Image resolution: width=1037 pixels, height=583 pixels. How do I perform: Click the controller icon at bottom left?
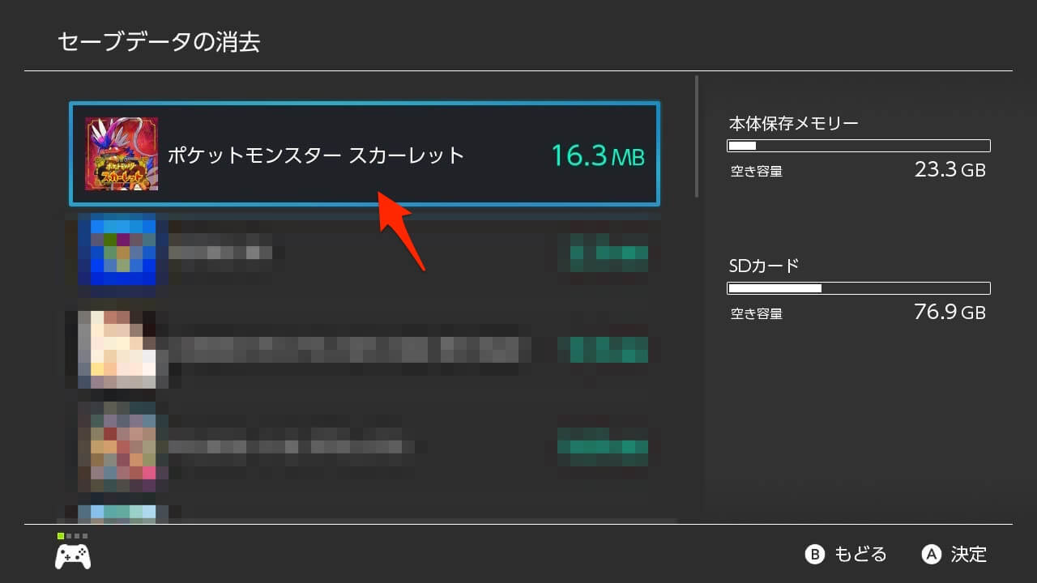pyautogui.click(x=73, y=556)
